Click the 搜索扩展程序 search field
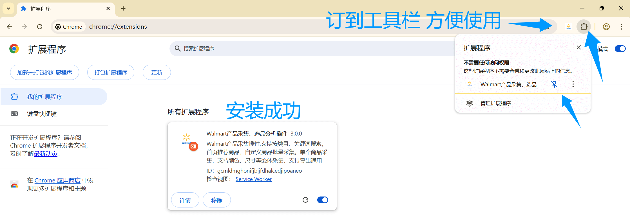Screen dimensions: 630x219 tap(312, 49)
